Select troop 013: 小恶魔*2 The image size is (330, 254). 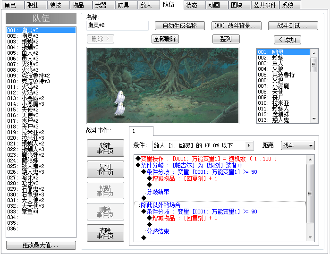pos(41,98)
